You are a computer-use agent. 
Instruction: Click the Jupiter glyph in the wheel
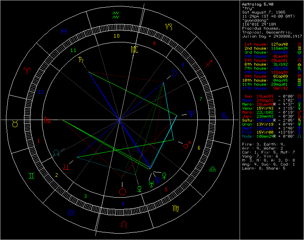pyautogui.click(x=66, y=167)
